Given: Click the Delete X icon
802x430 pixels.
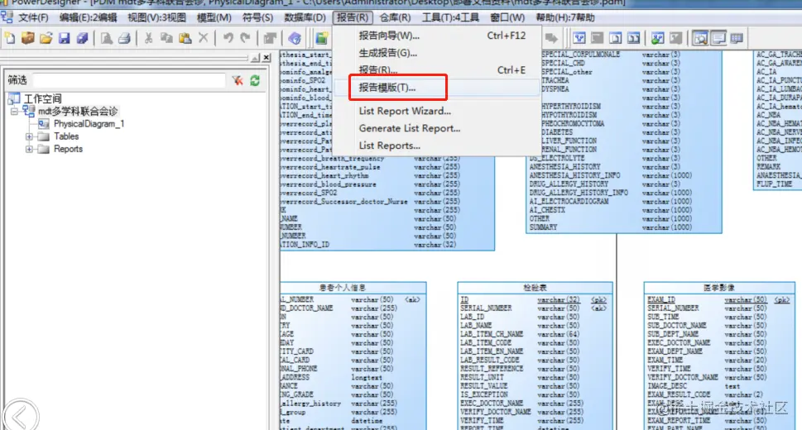Looking at the screenshot, I should pyautogui.click(x=203, y=38).
